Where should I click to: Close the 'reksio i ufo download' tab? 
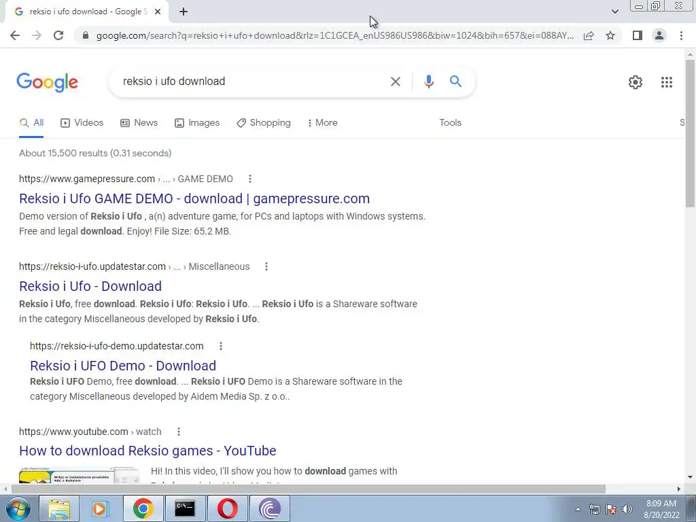158,12
